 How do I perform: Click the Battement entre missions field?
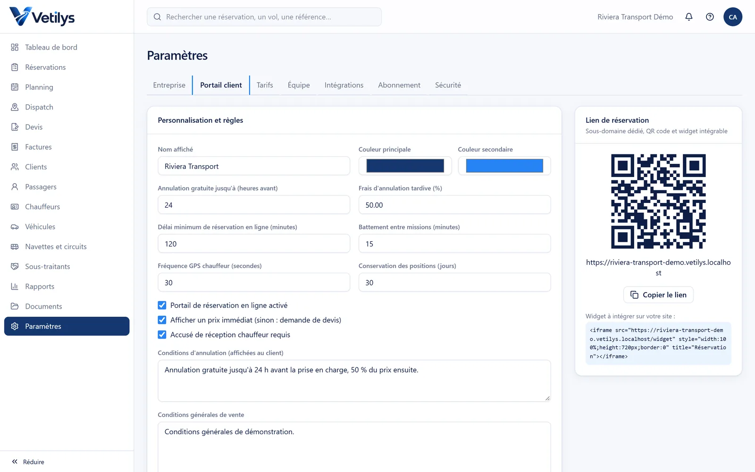click(x=455, y=244)
